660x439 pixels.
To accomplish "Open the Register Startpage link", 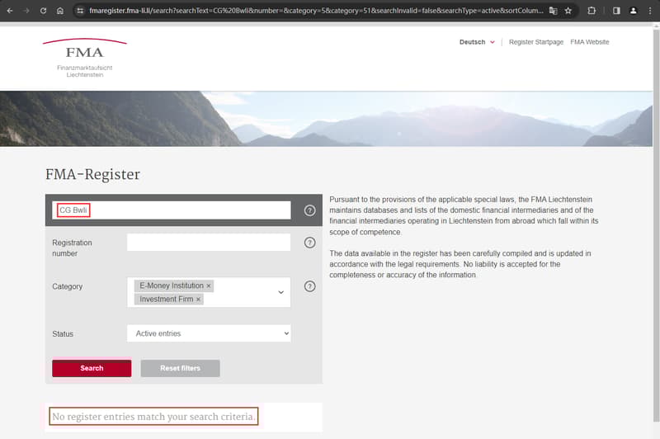I will point(535,42).
